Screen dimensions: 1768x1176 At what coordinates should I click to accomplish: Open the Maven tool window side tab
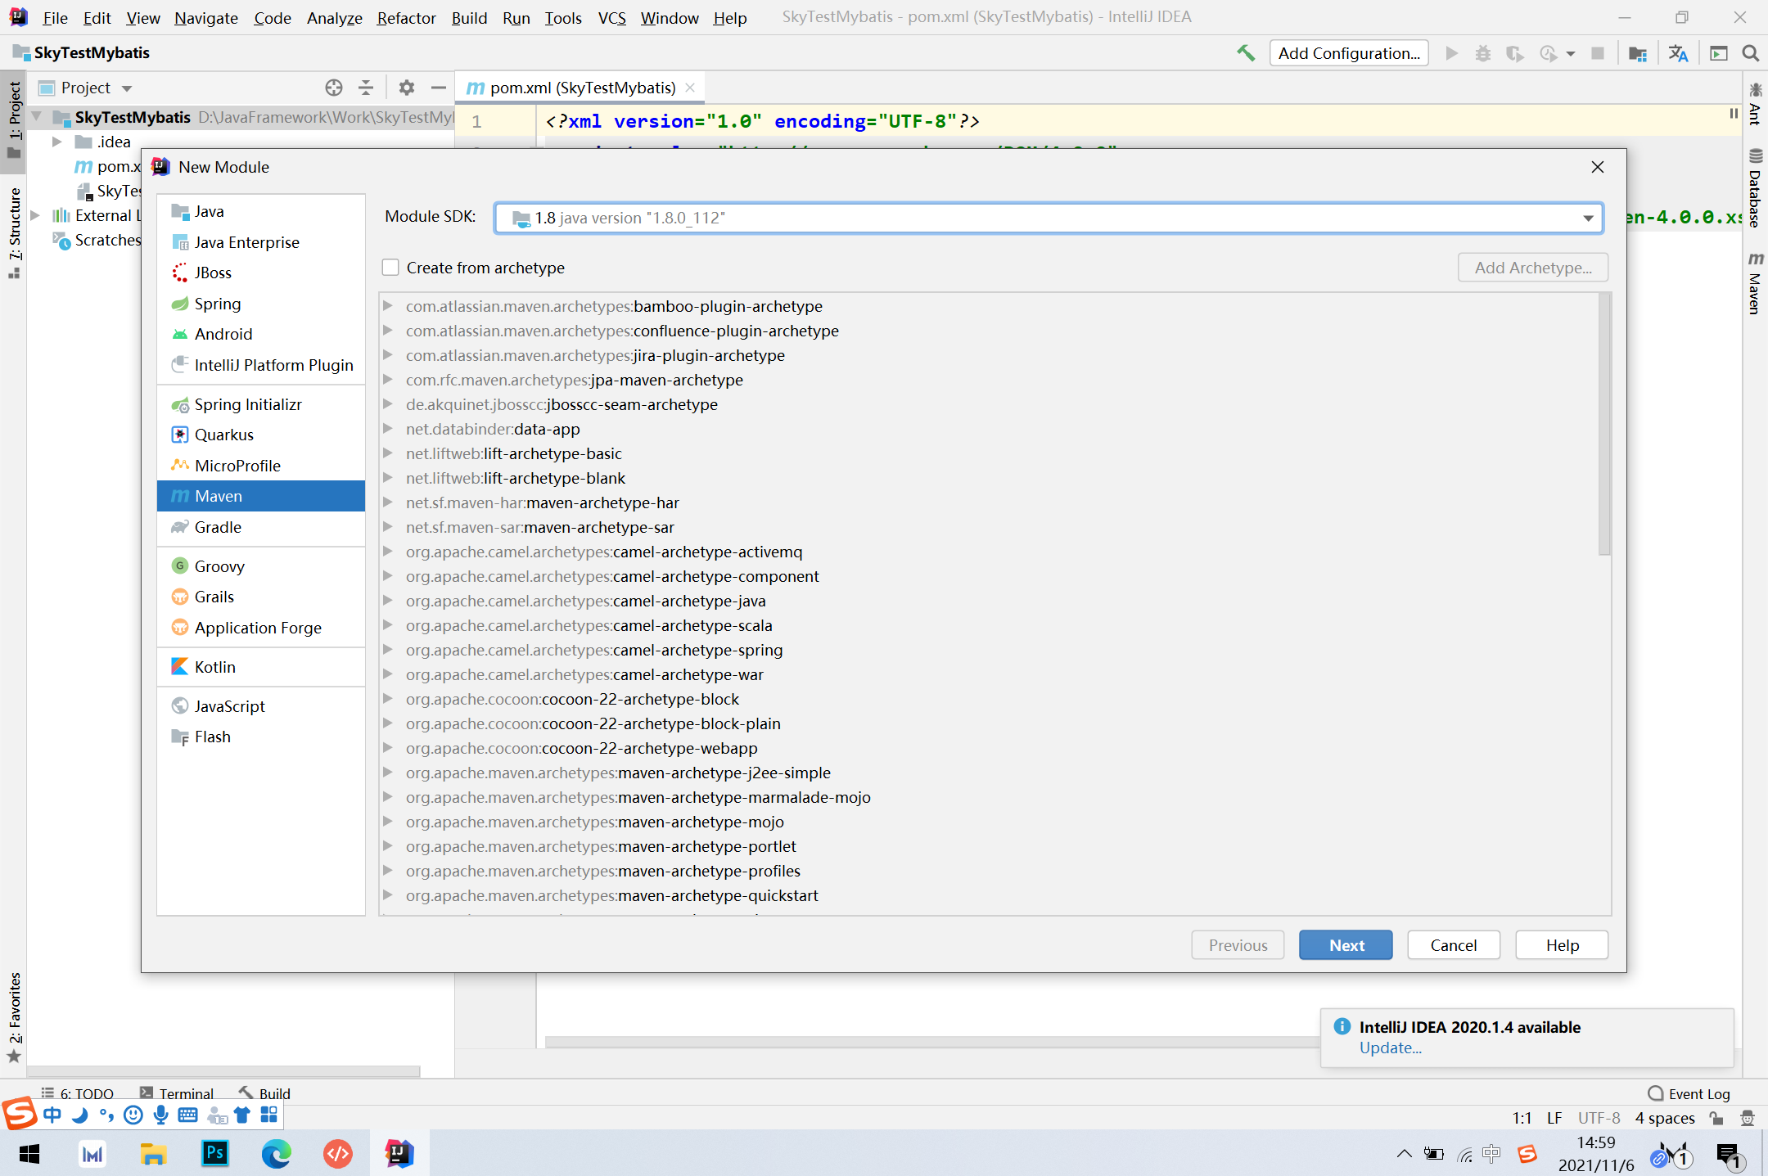1755,285
